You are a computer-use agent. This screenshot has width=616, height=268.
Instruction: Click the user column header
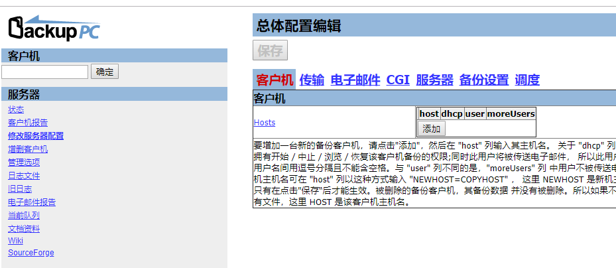[x=475, y=114]
